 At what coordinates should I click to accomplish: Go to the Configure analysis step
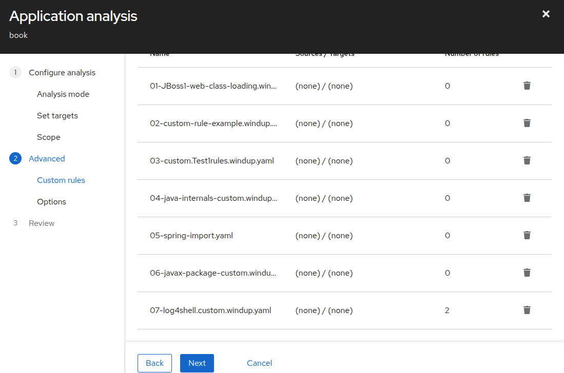point(62,73)
